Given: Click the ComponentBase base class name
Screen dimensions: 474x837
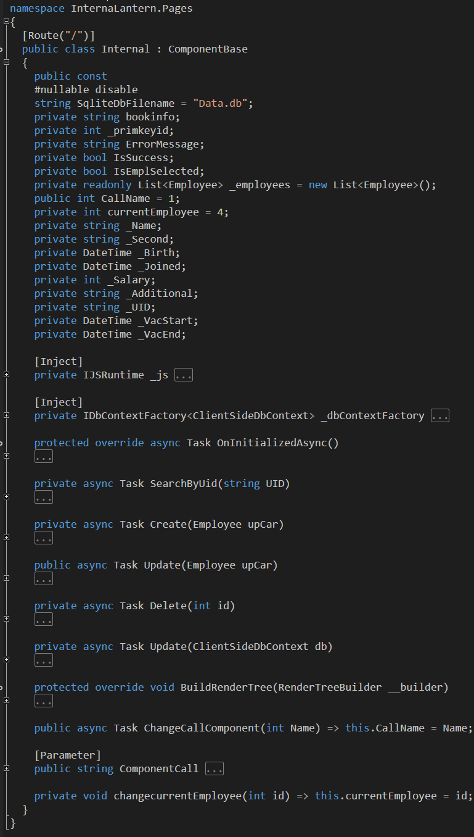Looking at the screenshot, I should tap(208, 49).
